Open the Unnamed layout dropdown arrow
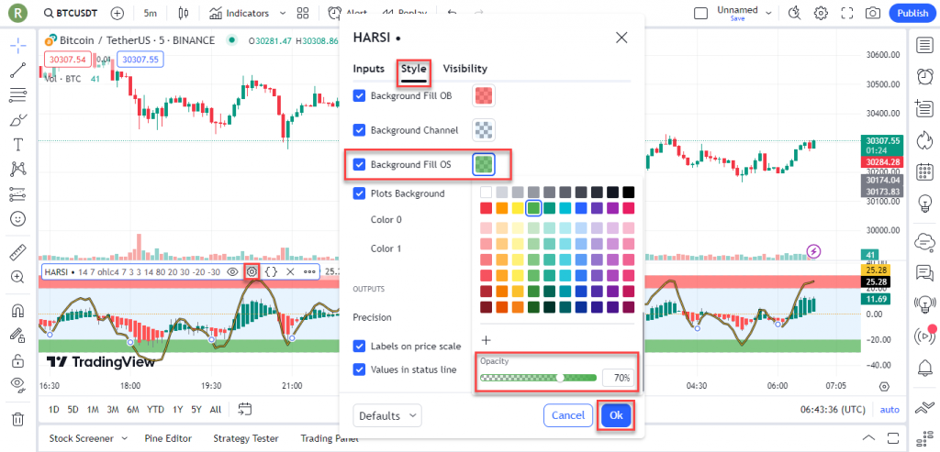940x452 pixels. click(x=768, y=13)
